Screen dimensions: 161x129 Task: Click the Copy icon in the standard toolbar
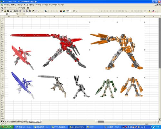click(27, 11)
